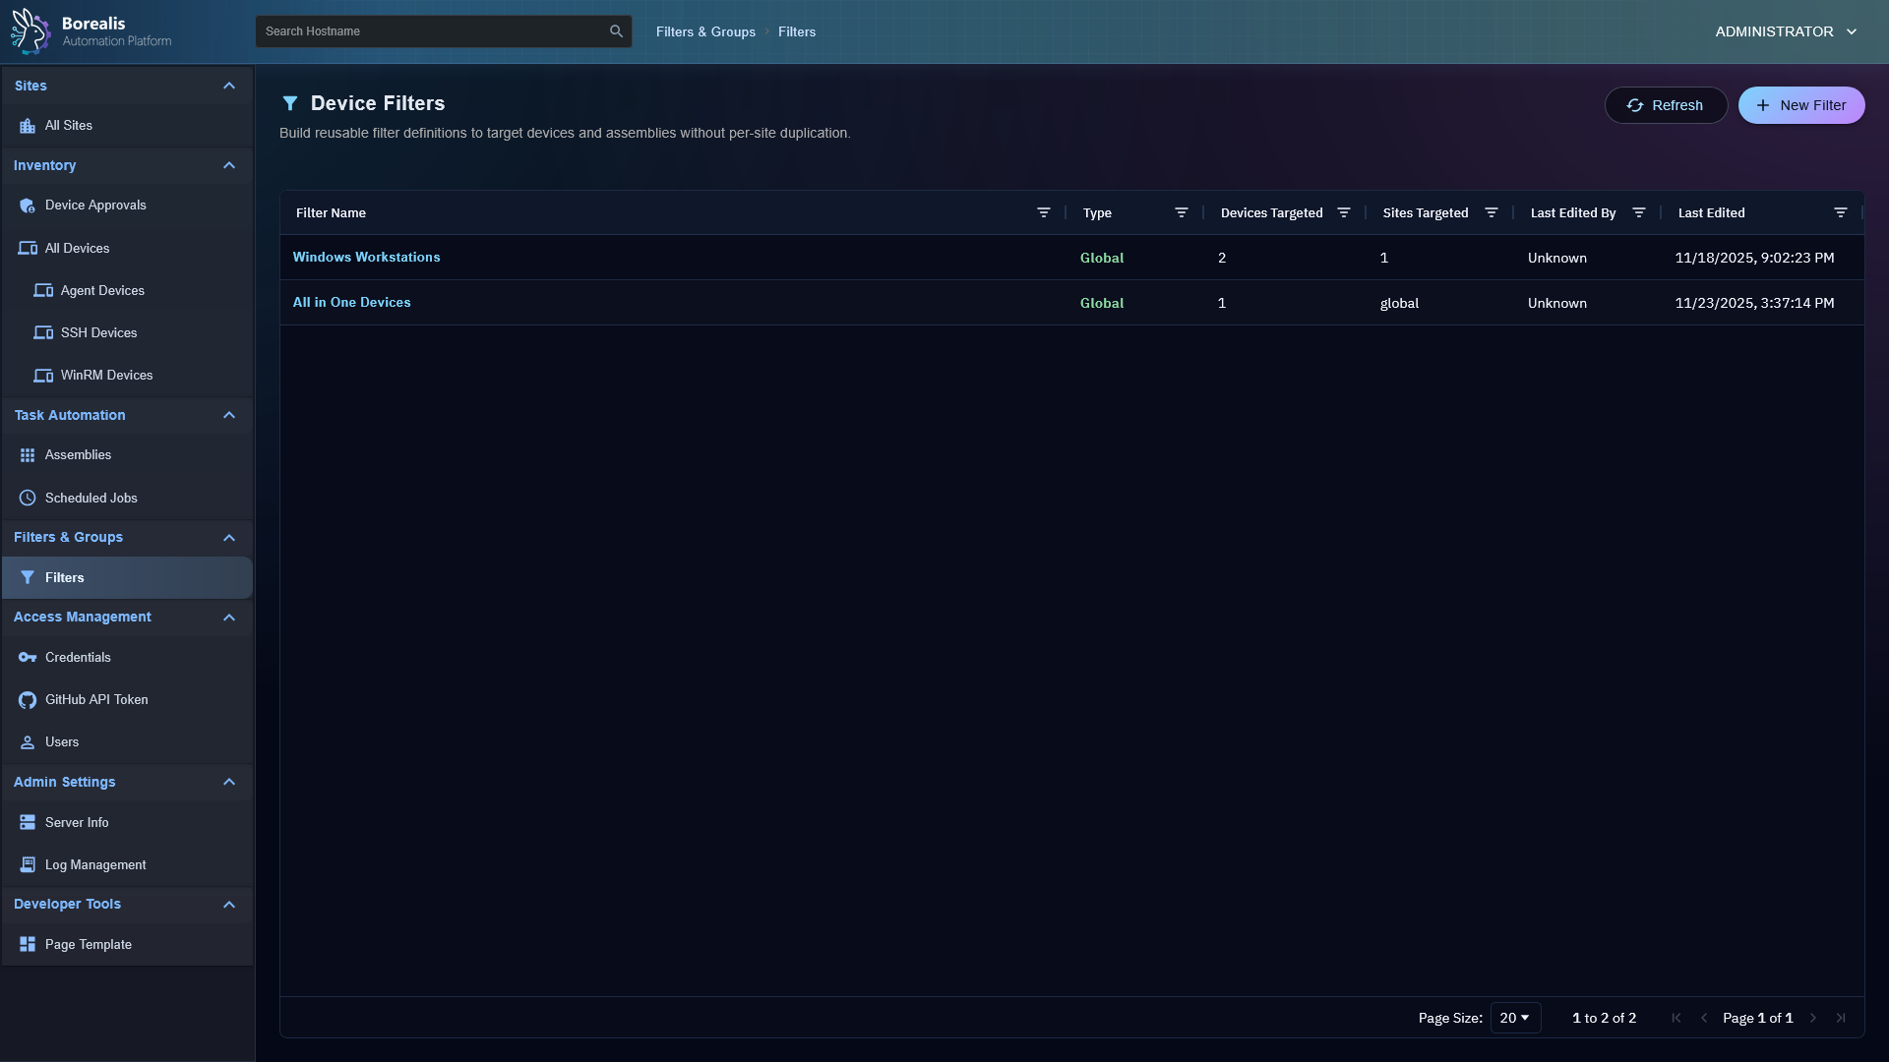Click the New Filter button
The image size is (1889, 1062).
click(x=1800, y=105)
